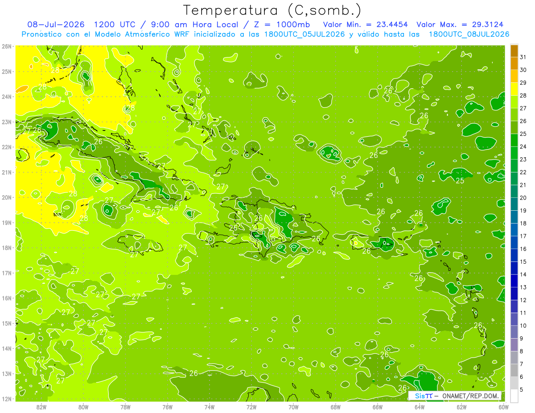This screenshot has width=535, height=413.
Task: Click the '82W' longitude axis label
Action: [41, 407]
